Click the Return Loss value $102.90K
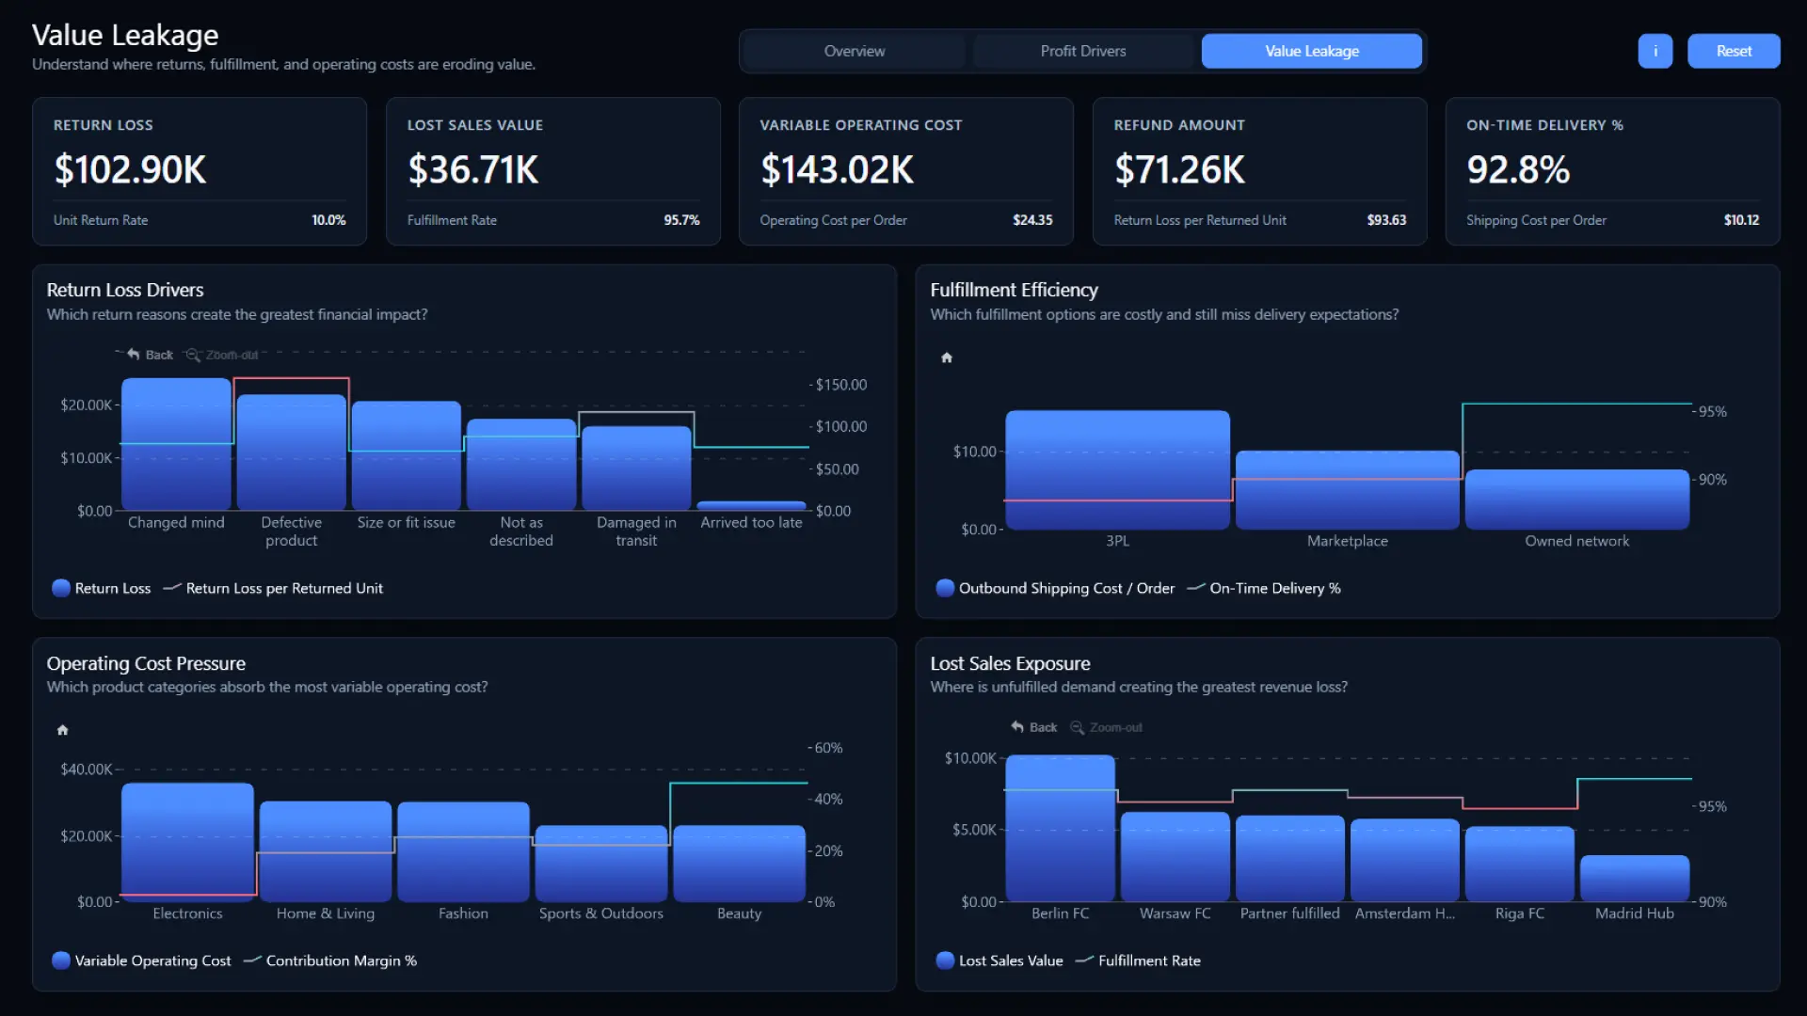This screenshot has width=1807, height=1016. 130,170
